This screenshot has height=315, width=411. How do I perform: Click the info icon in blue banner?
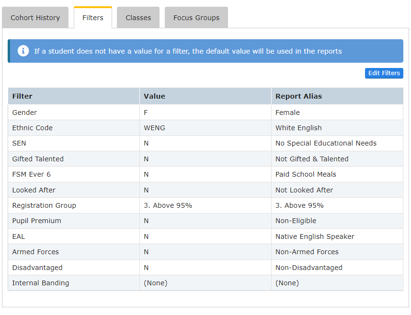[x=23, y=51]
